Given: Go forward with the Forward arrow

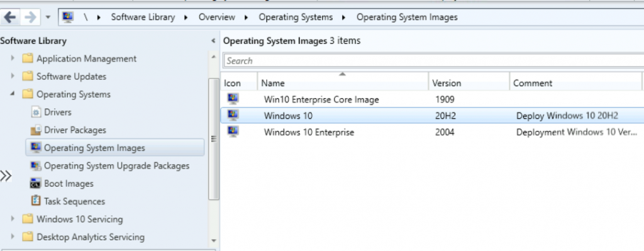Looking at the screenshot, I should tap(30, 17).
